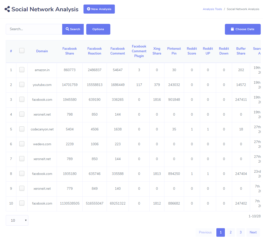Focus the Search text field

click(34, 29)
